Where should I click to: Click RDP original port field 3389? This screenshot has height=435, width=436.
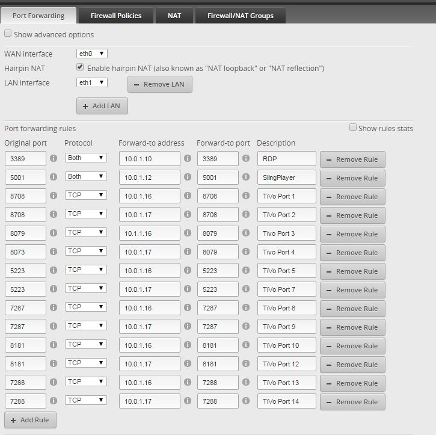coord(25,158)
